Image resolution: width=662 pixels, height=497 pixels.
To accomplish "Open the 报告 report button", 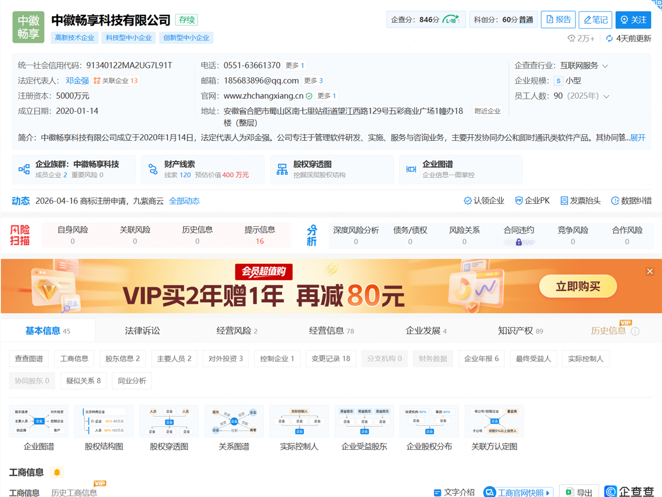I will [558, 19].
